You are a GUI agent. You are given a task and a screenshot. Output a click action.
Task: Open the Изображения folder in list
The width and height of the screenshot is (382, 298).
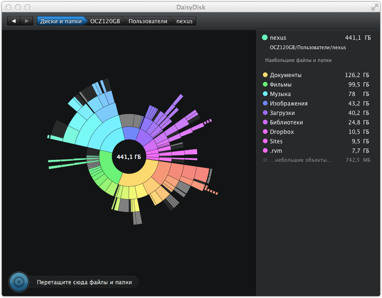tap(288, 103)
